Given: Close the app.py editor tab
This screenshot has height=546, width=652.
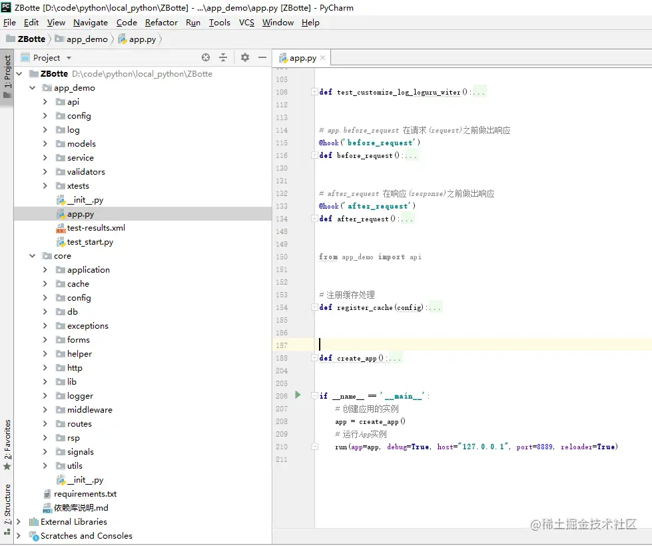Looking at the screenshot, I should (x=323, y=58).
